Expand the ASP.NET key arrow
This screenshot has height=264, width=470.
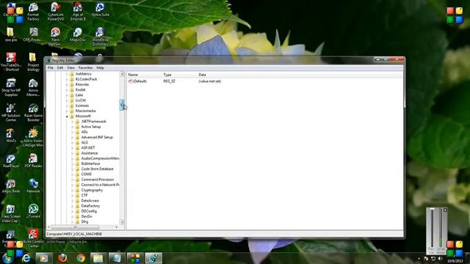(72, 148)
